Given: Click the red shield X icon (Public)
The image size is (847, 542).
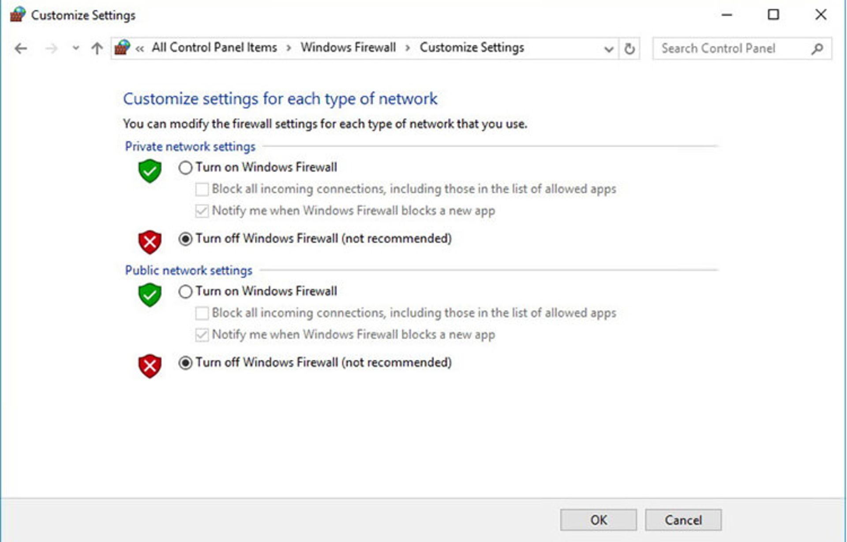Looking at the screenshot, I should tap(146, 363).
